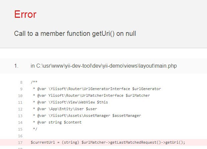The width and height of the screenshot is (207, 149).
Task: Click line number 8 in the code listing
Action: pos(21,82)
